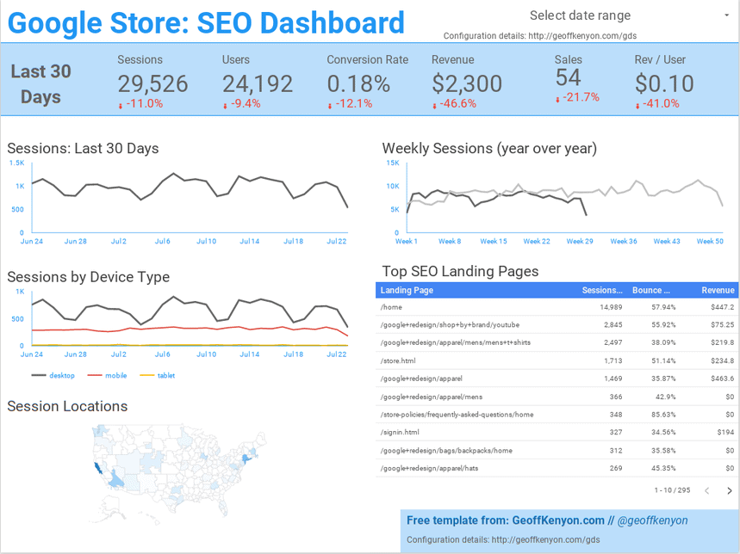Click the @geoffkenyon Twitter handle

tap(651, 520)
